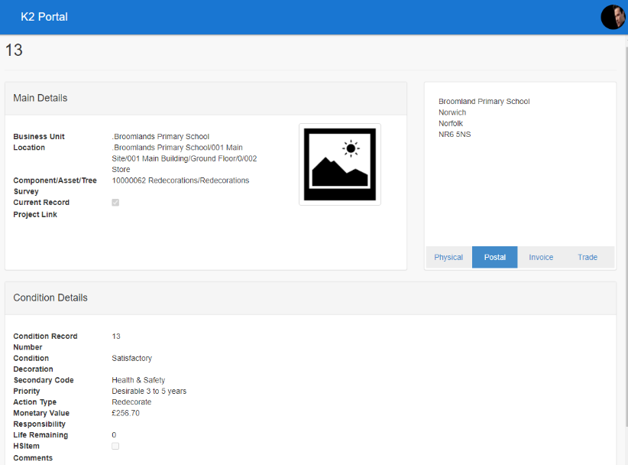Click the K2 Portal header title
The width and height of the screenshot is (628, 465).
point(44,17)
